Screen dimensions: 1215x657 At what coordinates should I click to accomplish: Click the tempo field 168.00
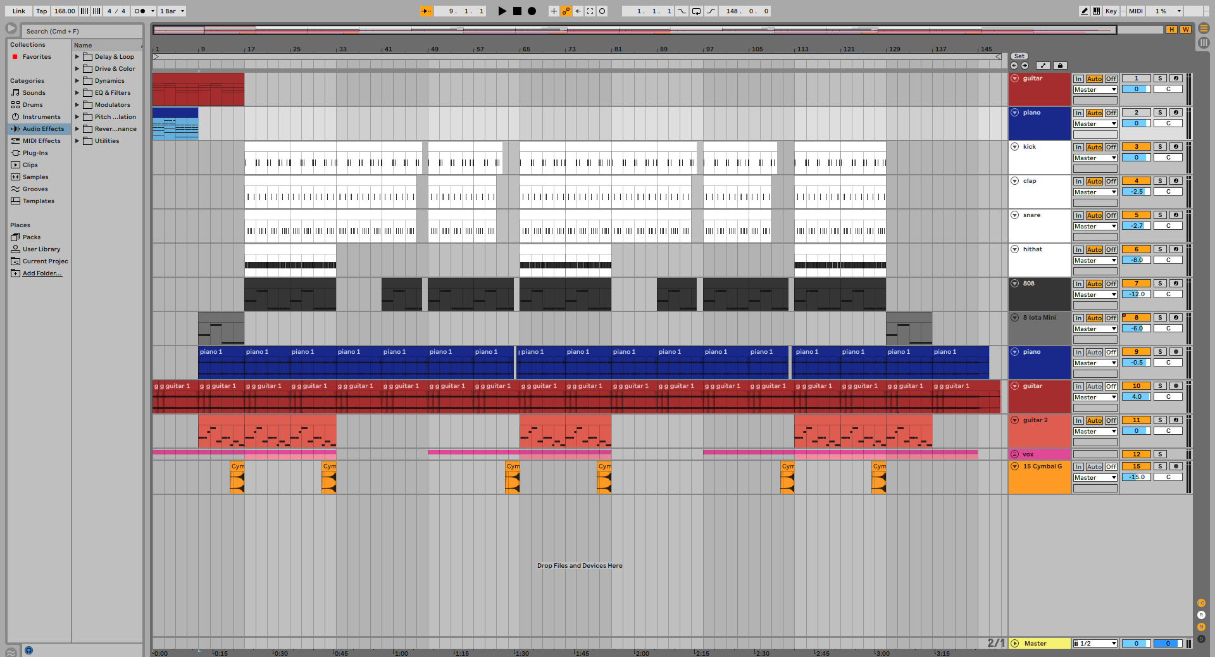[x=65, y=11]
